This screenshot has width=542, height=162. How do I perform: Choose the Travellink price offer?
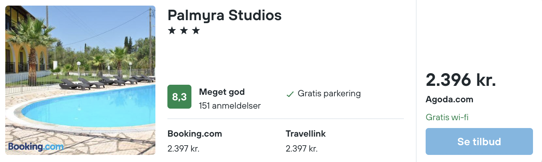click(x=306, y=141)
